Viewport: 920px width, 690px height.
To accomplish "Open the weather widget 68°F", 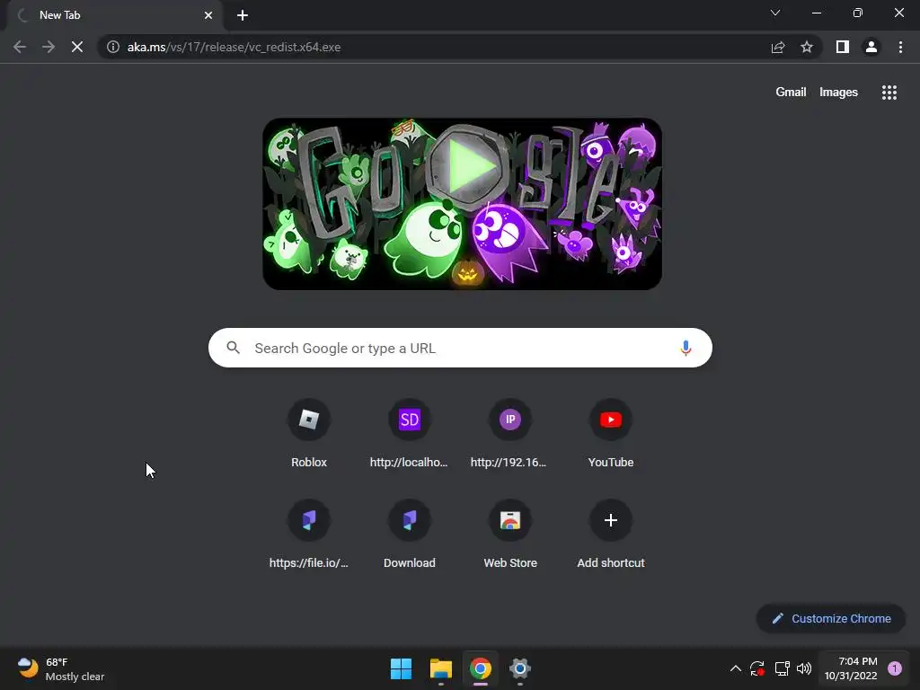I will pyautogui.click(x=61, y=668).
